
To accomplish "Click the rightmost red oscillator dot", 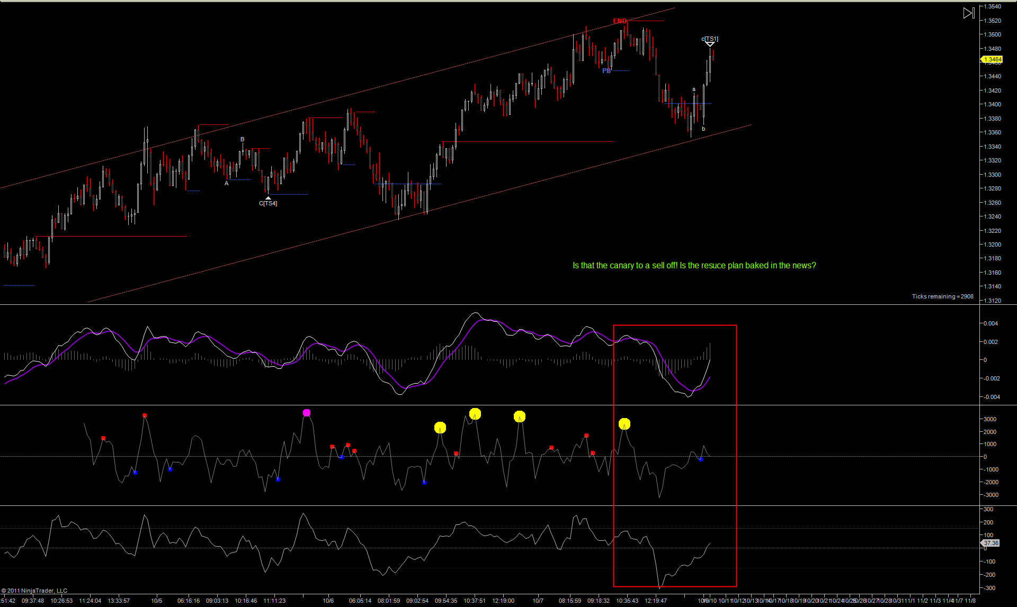I will coord(593,453).
